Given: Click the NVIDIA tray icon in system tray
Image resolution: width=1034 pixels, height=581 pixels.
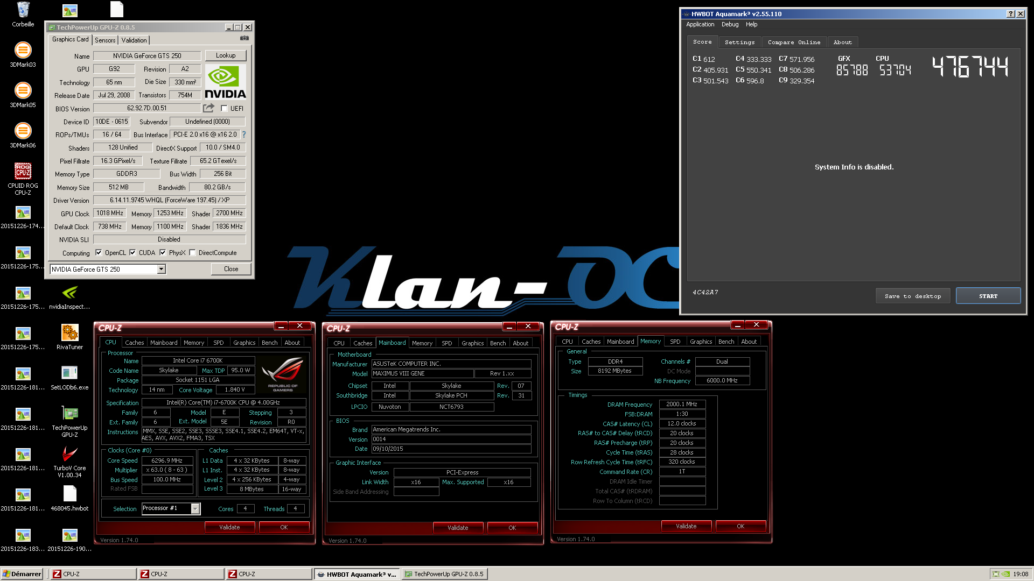Looking at the screenshot, I should tap(1005, 574).
